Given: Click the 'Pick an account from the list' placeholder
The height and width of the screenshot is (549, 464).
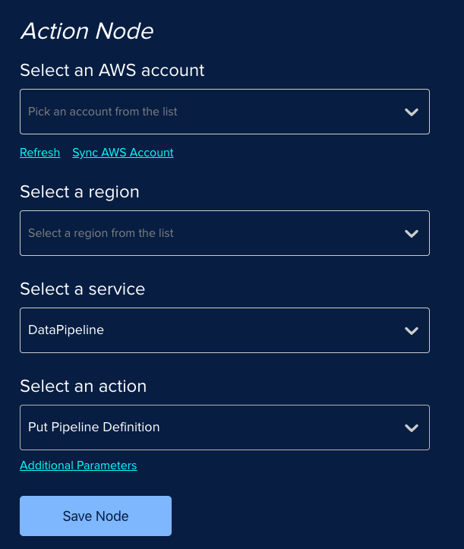Looking at the screenshot, I should (x=103, y=112).
